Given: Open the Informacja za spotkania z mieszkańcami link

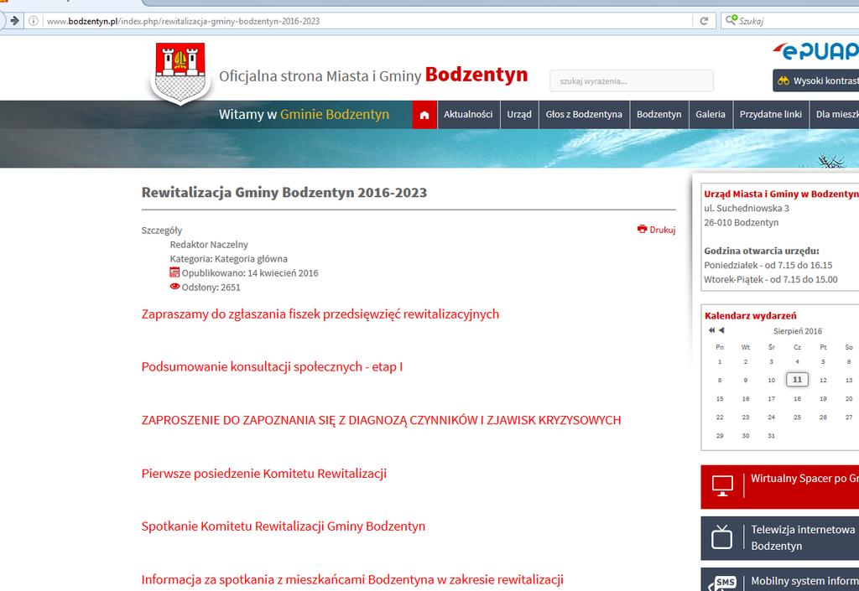Looking at the screenshot, I should click(x=352, y=579).
